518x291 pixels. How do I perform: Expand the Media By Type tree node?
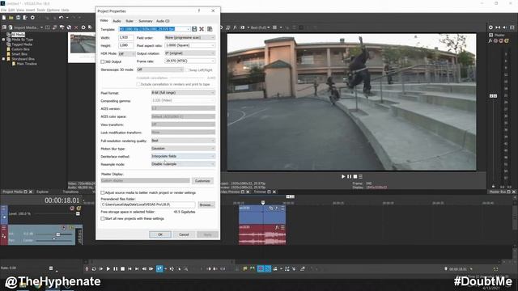coord(3,40)
